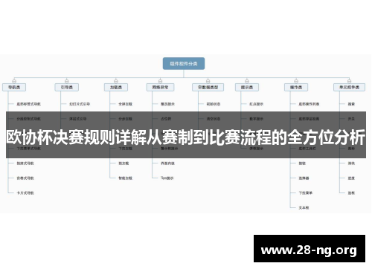372x269 pixels.
Task: Click the 底部操作列表 leaf item
Action: [309, 104]
